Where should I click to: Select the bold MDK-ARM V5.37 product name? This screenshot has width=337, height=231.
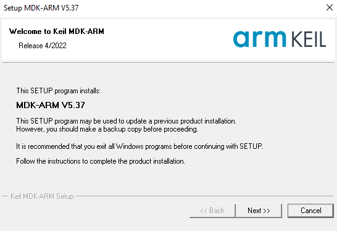tap(51, 105)
